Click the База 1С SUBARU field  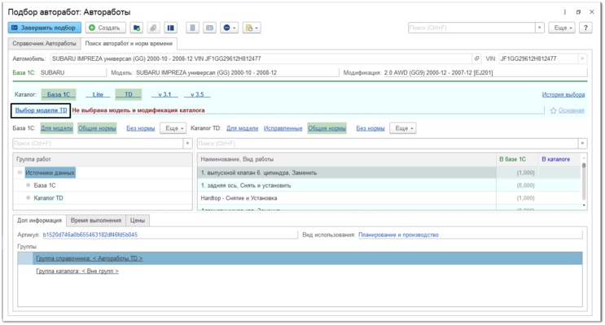pyautogui.click(x=72, y=72)
